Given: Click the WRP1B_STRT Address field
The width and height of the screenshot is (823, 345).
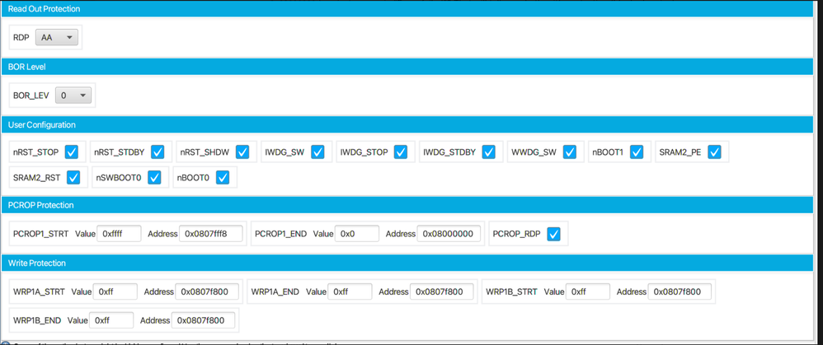Looking at the screenshot, I should pyautogui.click(x=680, y=291).
